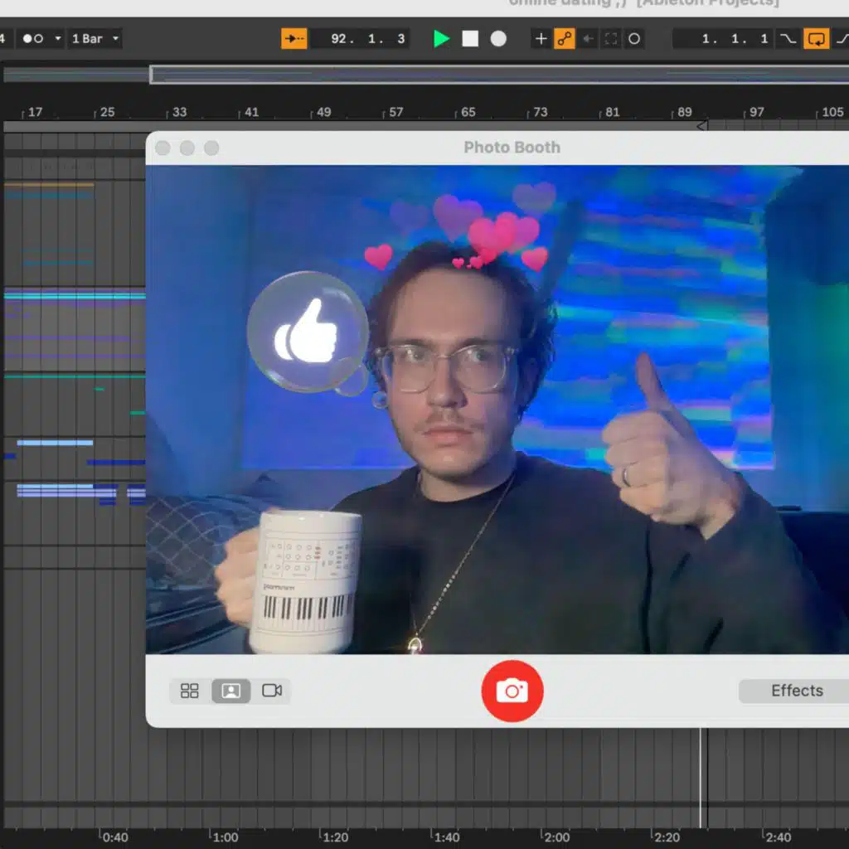Image resolution: width=849 pixels, height=849 pixels.
Task: Select the four-up grid photo mode
Action: click(190, 691)
